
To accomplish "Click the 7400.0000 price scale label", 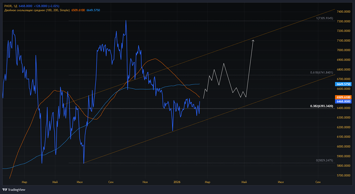I will (x=343, y=12).
